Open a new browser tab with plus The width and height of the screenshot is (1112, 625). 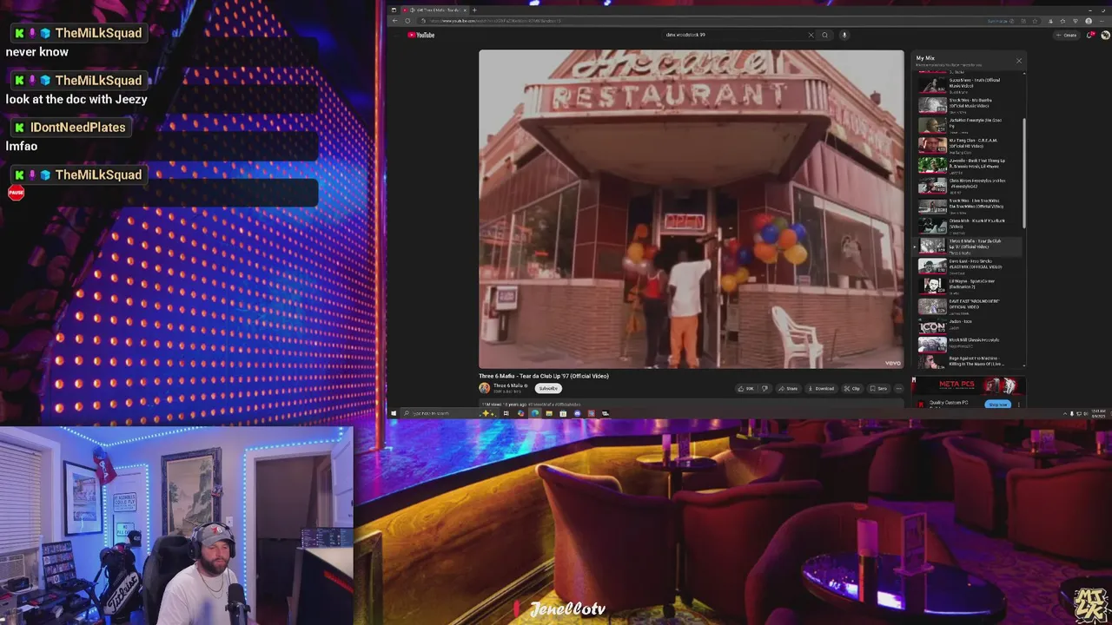[x=474, y=10]
